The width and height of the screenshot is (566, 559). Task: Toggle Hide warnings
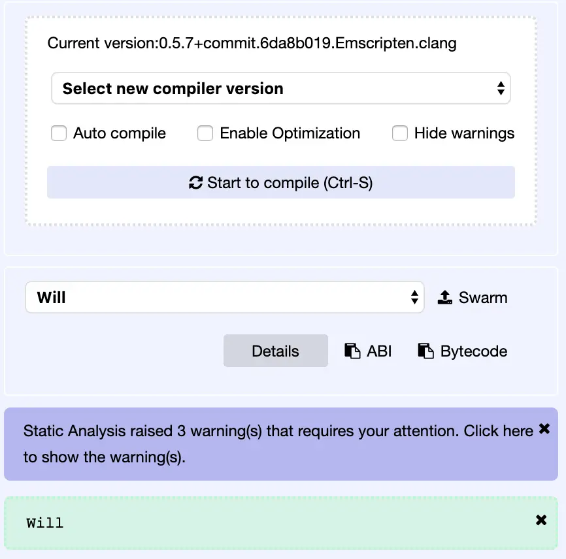[x=400, y=133]
